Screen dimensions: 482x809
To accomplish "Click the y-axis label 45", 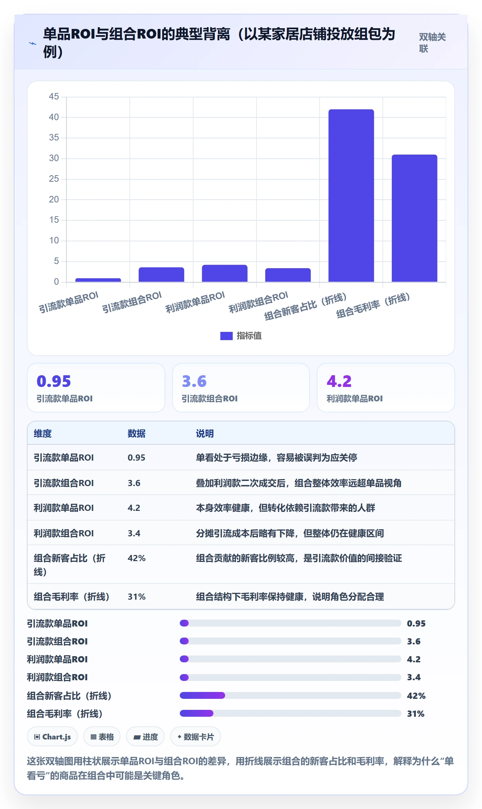I will coord(54,96).
